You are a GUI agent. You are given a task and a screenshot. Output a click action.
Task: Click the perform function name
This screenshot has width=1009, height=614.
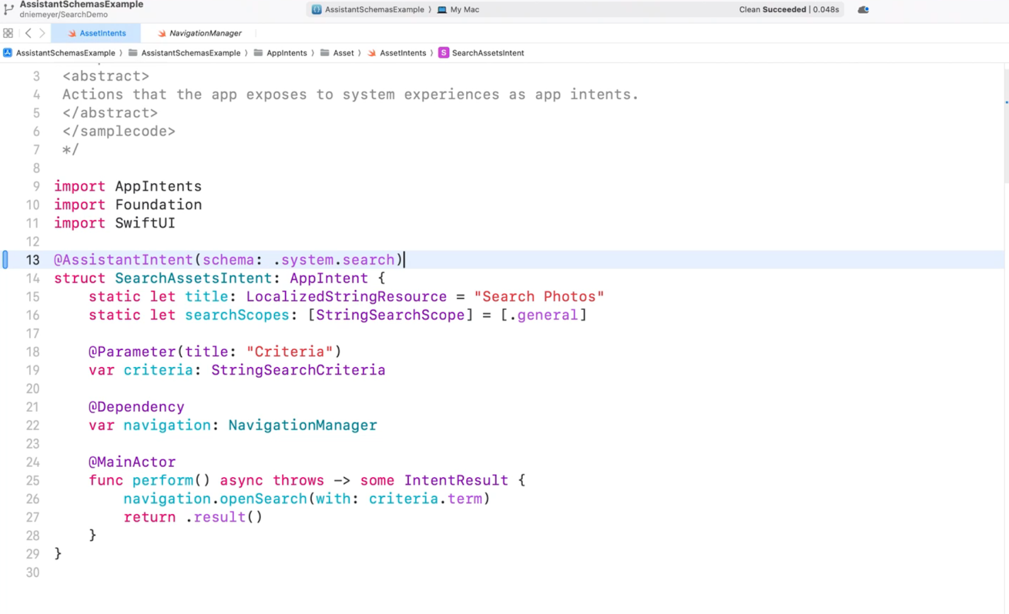pos(163,480)
